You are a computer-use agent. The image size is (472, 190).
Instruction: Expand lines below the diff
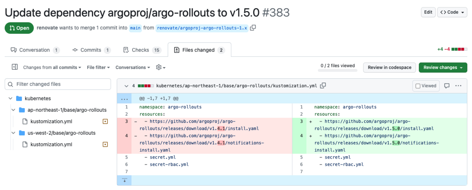click(x=124, y=180)
